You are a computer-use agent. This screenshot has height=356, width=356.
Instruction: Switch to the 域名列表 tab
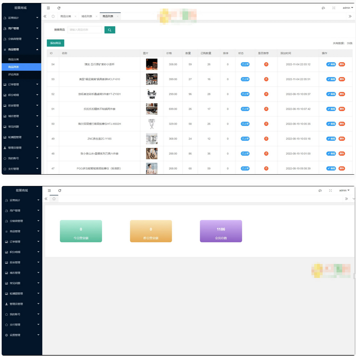pyautogui.click(x=87, y=16)
